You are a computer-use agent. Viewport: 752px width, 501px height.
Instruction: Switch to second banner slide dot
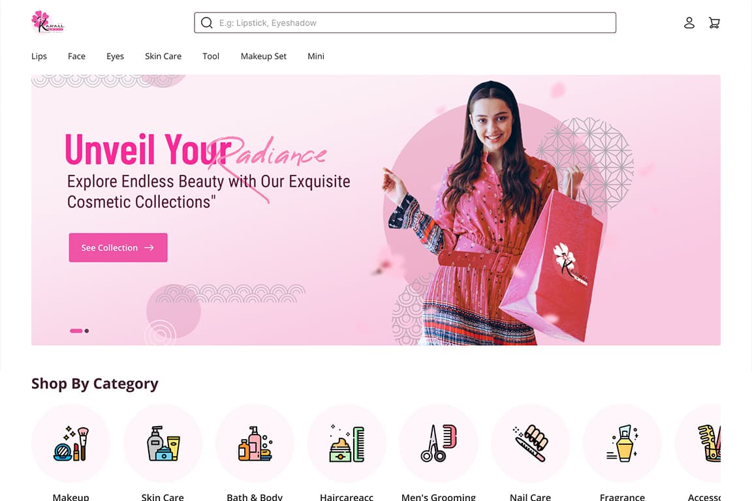pyautogui.click(x=86, y=331)
